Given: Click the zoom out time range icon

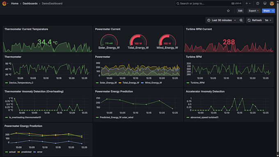Looking at the screenshot, I should 241,20.
